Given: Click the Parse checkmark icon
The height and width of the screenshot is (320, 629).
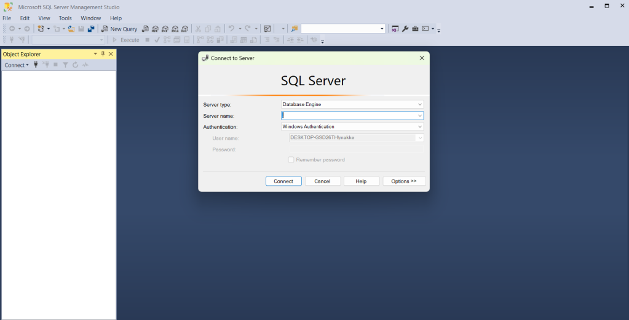Looking at the screenshot, I should 157,40.
